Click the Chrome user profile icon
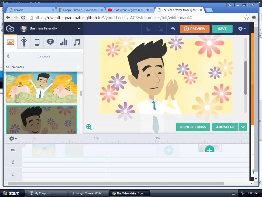 [x=230, y=5]
